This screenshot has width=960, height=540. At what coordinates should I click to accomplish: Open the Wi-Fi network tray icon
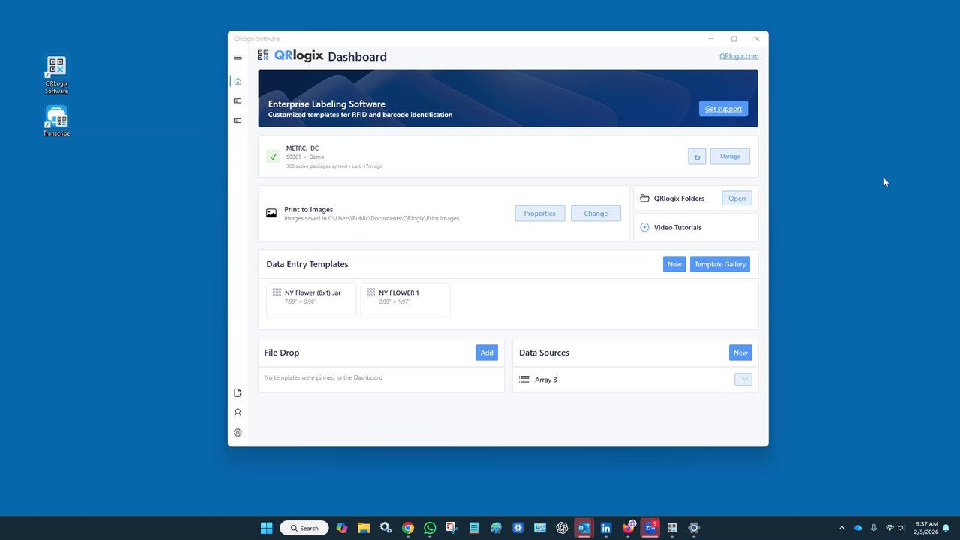[889, 528]
